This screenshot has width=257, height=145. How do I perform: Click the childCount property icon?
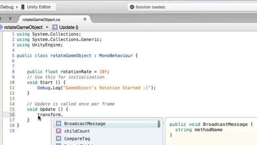point(59,131)
